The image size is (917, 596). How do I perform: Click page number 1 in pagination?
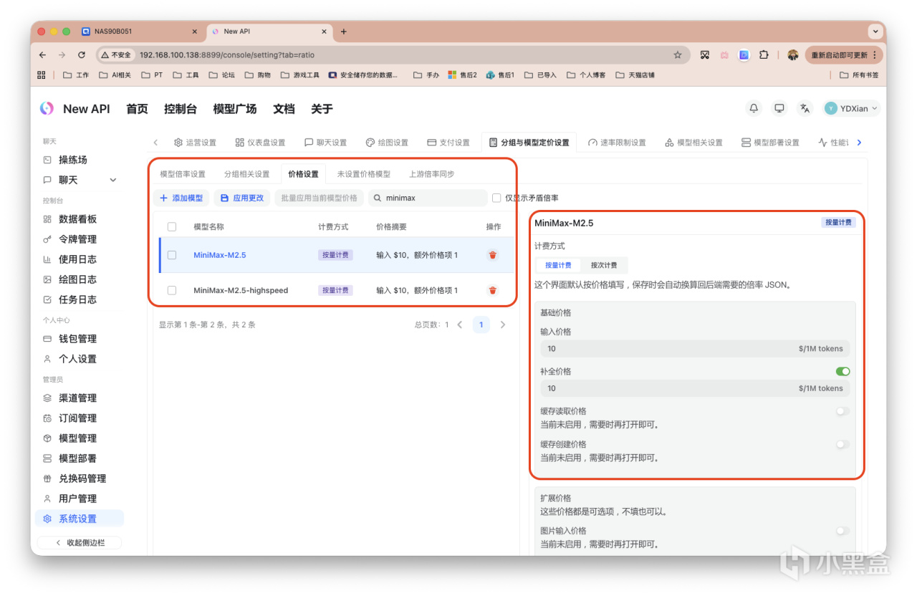point(481,325)
